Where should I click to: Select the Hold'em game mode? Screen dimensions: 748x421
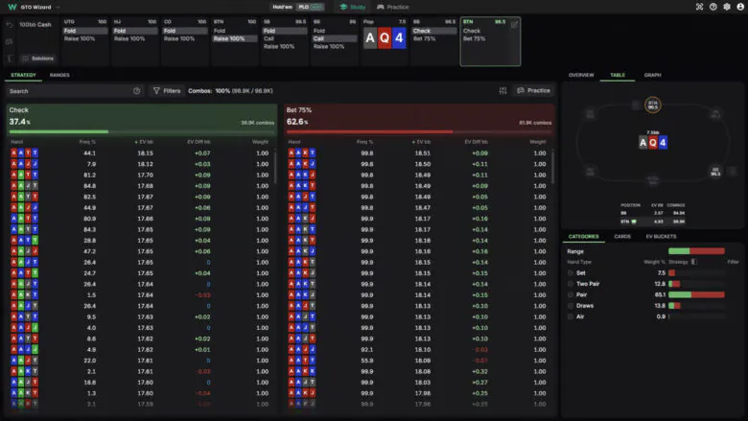[282, 7]
